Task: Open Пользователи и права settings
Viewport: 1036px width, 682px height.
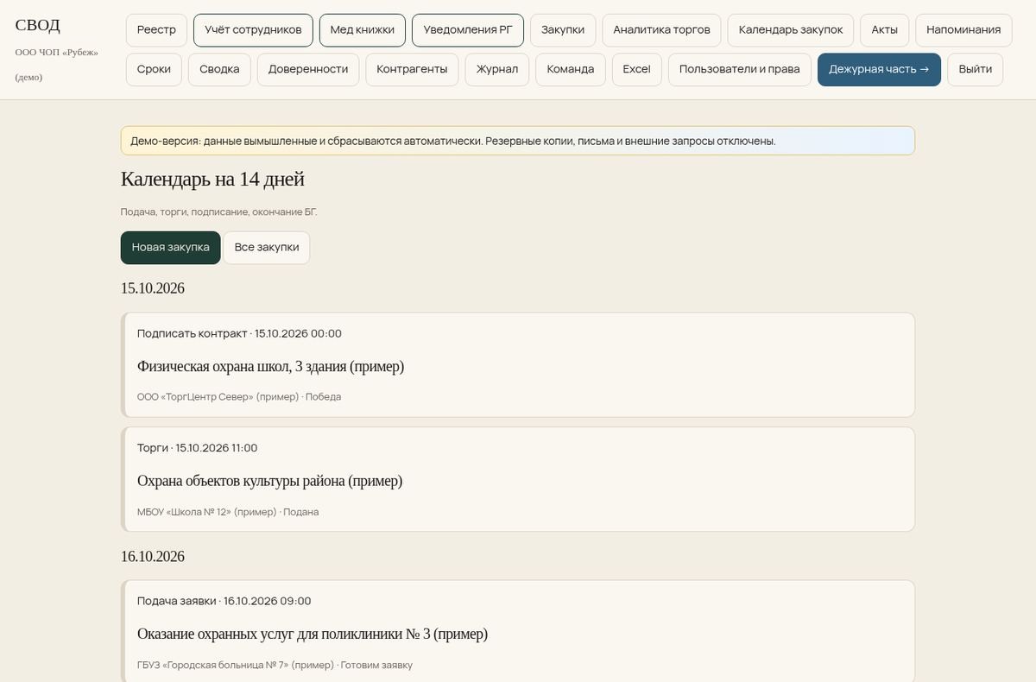Action: pos(740,70)
